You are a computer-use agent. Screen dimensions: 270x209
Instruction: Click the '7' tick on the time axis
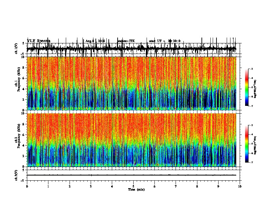coord(176,186)
